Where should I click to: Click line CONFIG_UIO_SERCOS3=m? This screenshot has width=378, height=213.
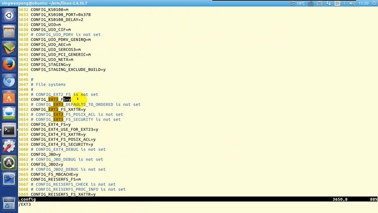pyautogui.click(x=55, y=49)
